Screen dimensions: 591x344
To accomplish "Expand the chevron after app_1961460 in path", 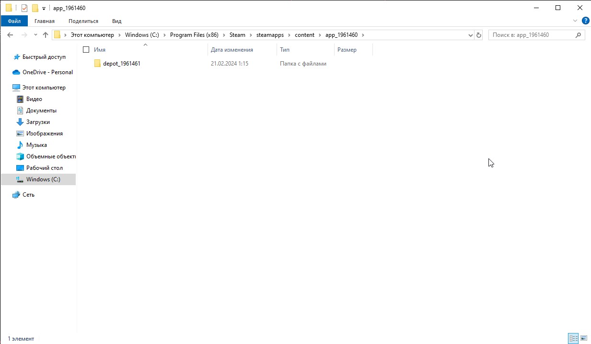I will point(363,35).
